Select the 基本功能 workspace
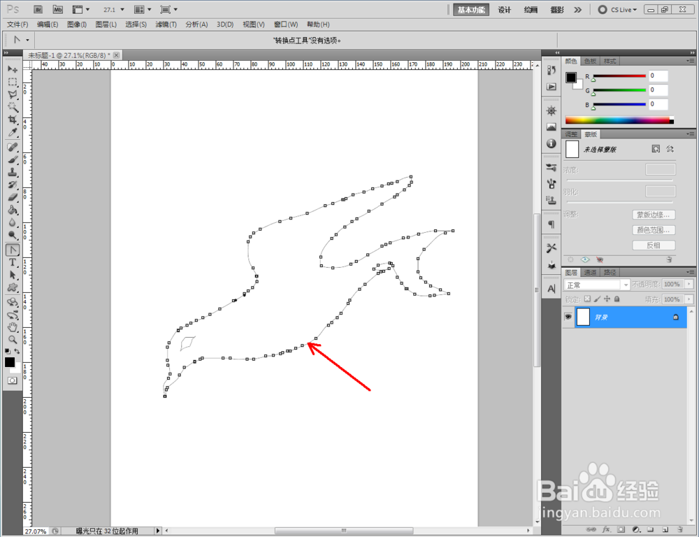This screenshot has width=699, height=537. click(x=471, y=10)
